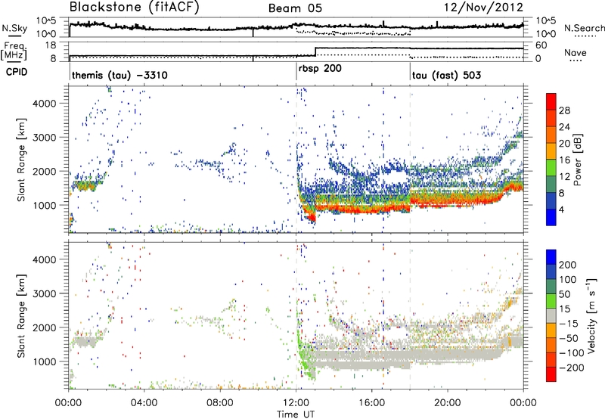Click the frequency step-up line near 13:00

(x=315, y=51)
